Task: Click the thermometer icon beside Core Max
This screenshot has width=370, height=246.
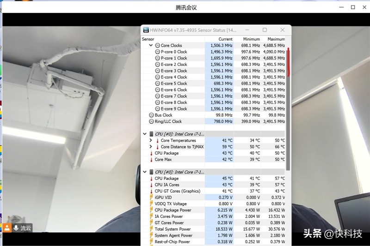Action: [x=151, y=160]
